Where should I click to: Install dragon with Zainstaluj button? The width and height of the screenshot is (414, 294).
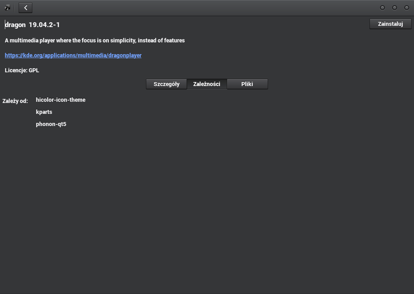pyautogui.click(x=390, y=24)
